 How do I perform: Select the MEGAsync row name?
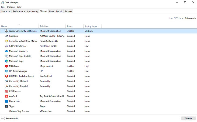[14, 66]
